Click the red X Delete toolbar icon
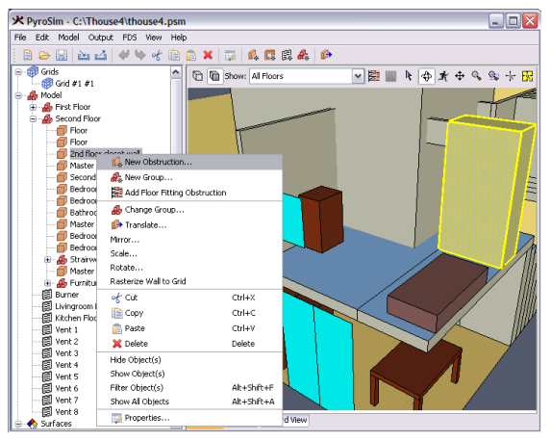 pyautogui.click(x=208, y=55)
